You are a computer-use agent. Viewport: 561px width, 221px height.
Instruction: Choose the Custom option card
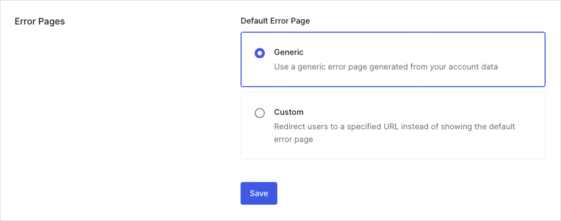click(x=393, y=126)
